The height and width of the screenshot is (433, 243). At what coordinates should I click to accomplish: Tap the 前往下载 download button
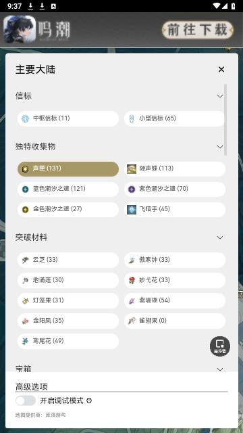[x=198, y=30]
